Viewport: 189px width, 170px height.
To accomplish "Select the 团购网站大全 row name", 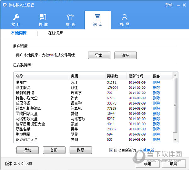I will coord(27,114).
